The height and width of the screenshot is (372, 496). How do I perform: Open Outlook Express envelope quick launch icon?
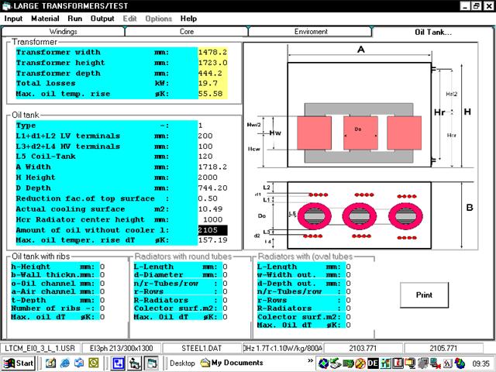point(79,363)
